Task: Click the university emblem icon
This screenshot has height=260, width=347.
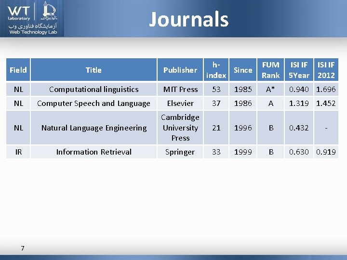Action: click(x=49, y=11)
